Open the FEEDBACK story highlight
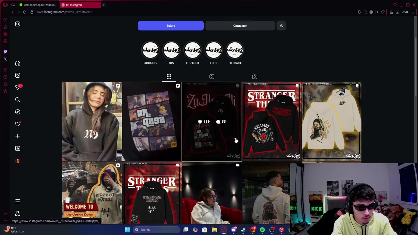Screen dimensions: 418x235 235,53
